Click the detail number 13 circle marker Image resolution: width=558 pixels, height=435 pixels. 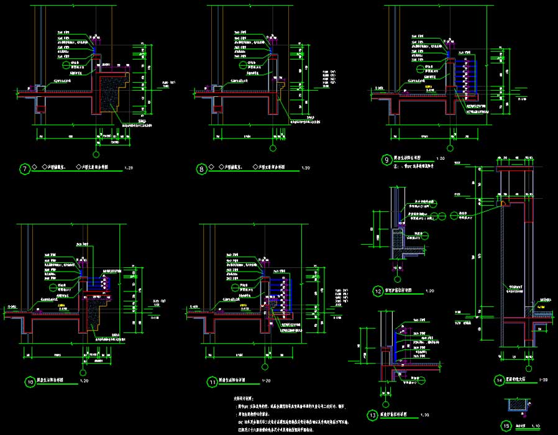click(373, 415)
